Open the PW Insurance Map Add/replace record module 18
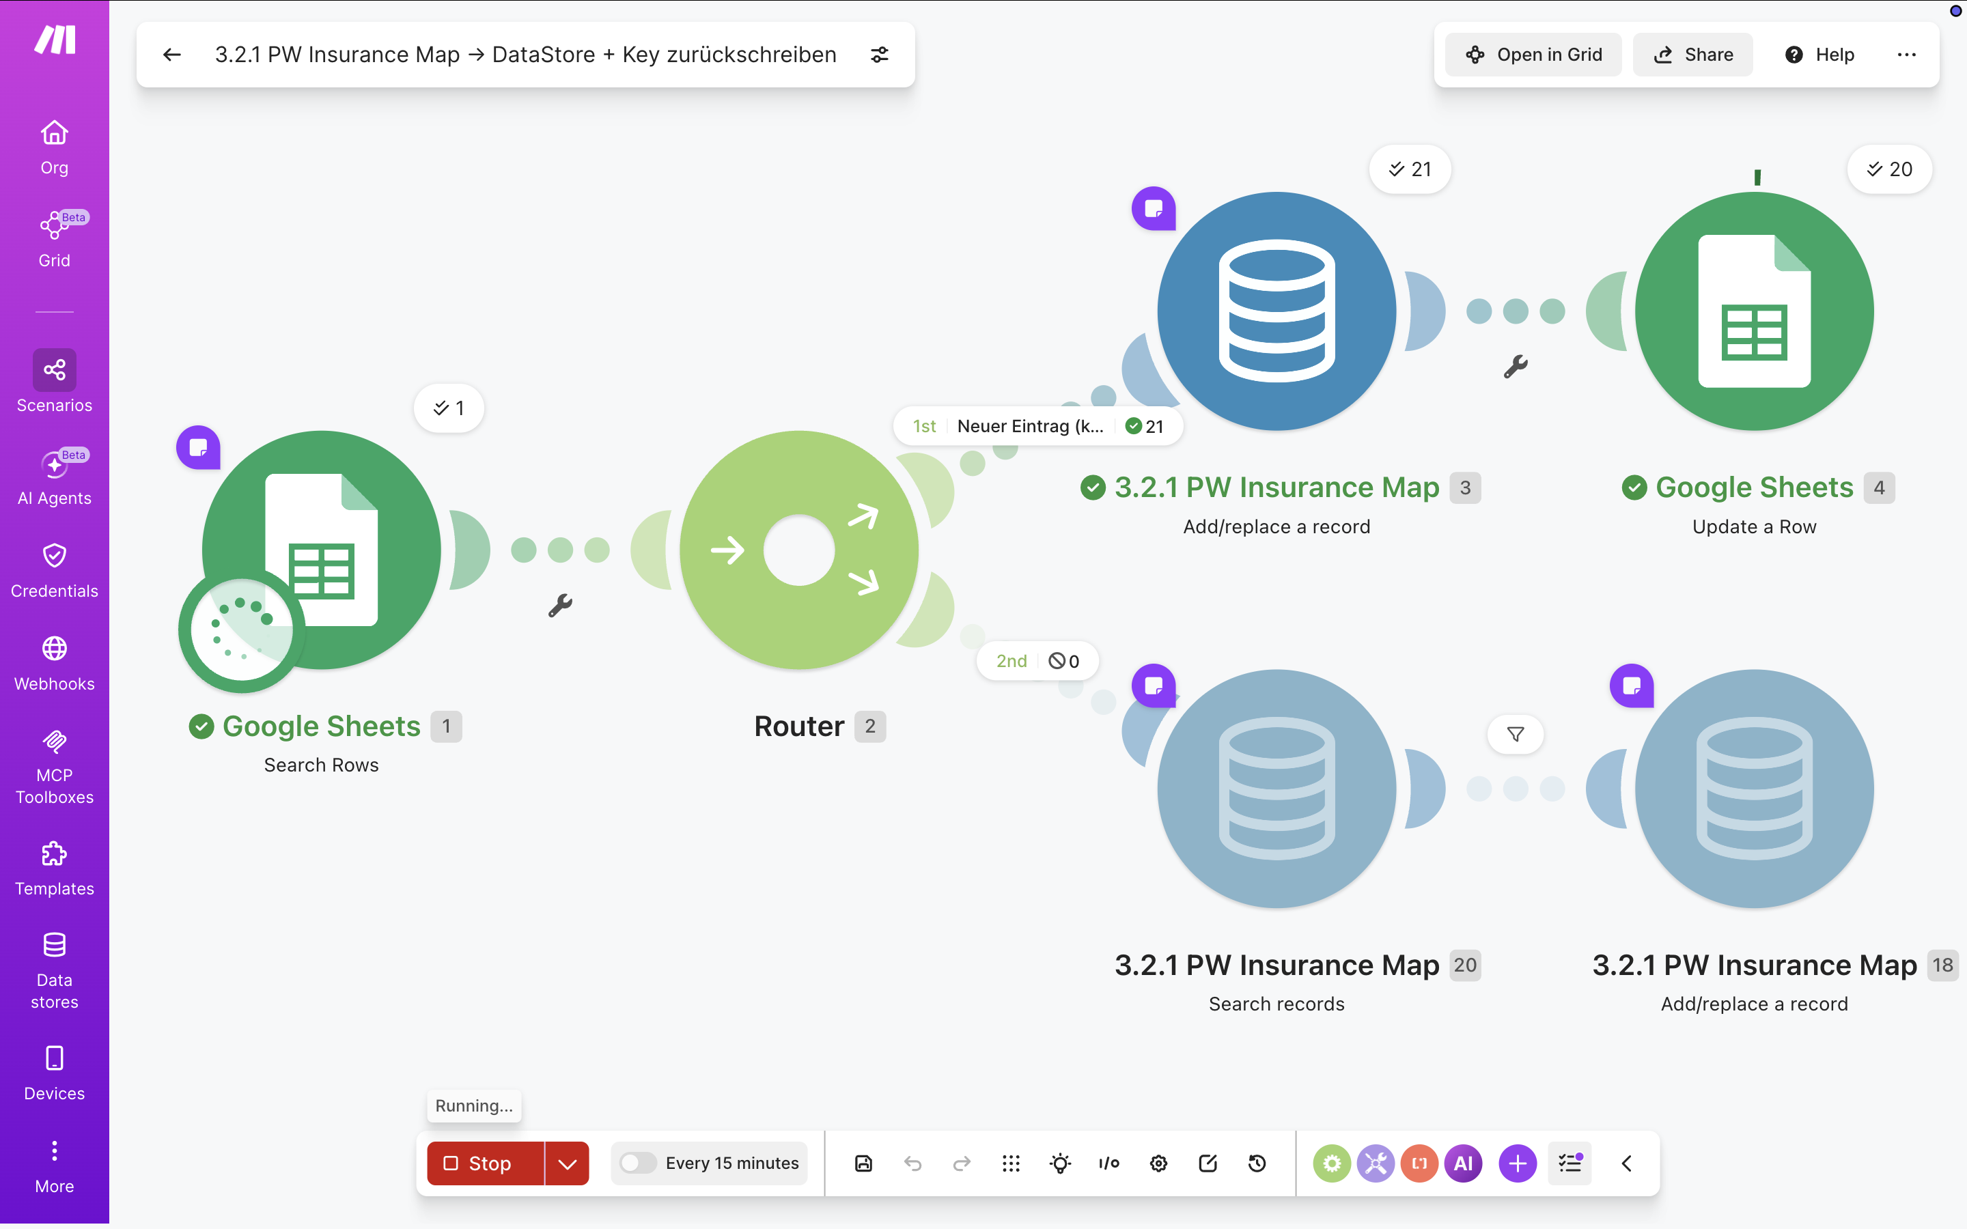 coord(1755,789)
